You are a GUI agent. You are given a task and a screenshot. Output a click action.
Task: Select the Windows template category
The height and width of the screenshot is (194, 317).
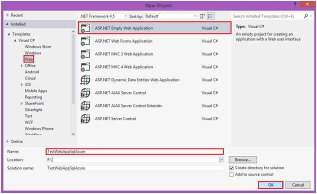(x=33, y=53)
